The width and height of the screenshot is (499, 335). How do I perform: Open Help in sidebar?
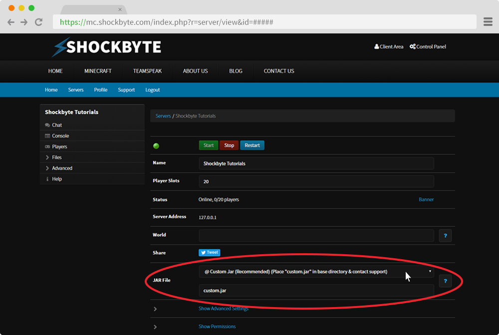(x=92, y=179)
